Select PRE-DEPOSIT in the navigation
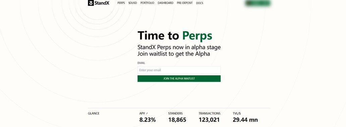 click(x=185, y=3)
